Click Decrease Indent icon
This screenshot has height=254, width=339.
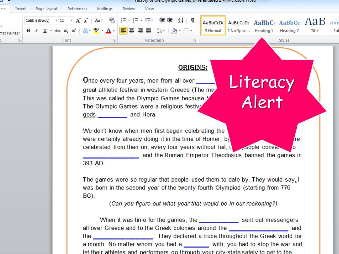162,20
